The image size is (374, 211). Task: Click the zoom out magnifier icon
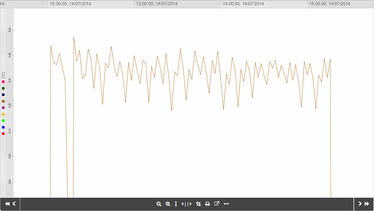tap(159, 204)
